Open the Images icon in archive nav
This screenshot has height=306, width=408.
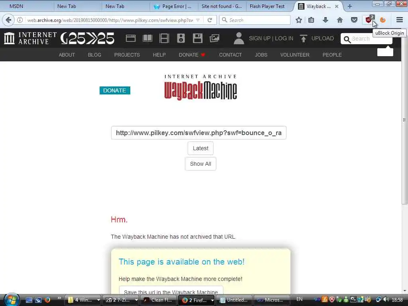(214, 38)
